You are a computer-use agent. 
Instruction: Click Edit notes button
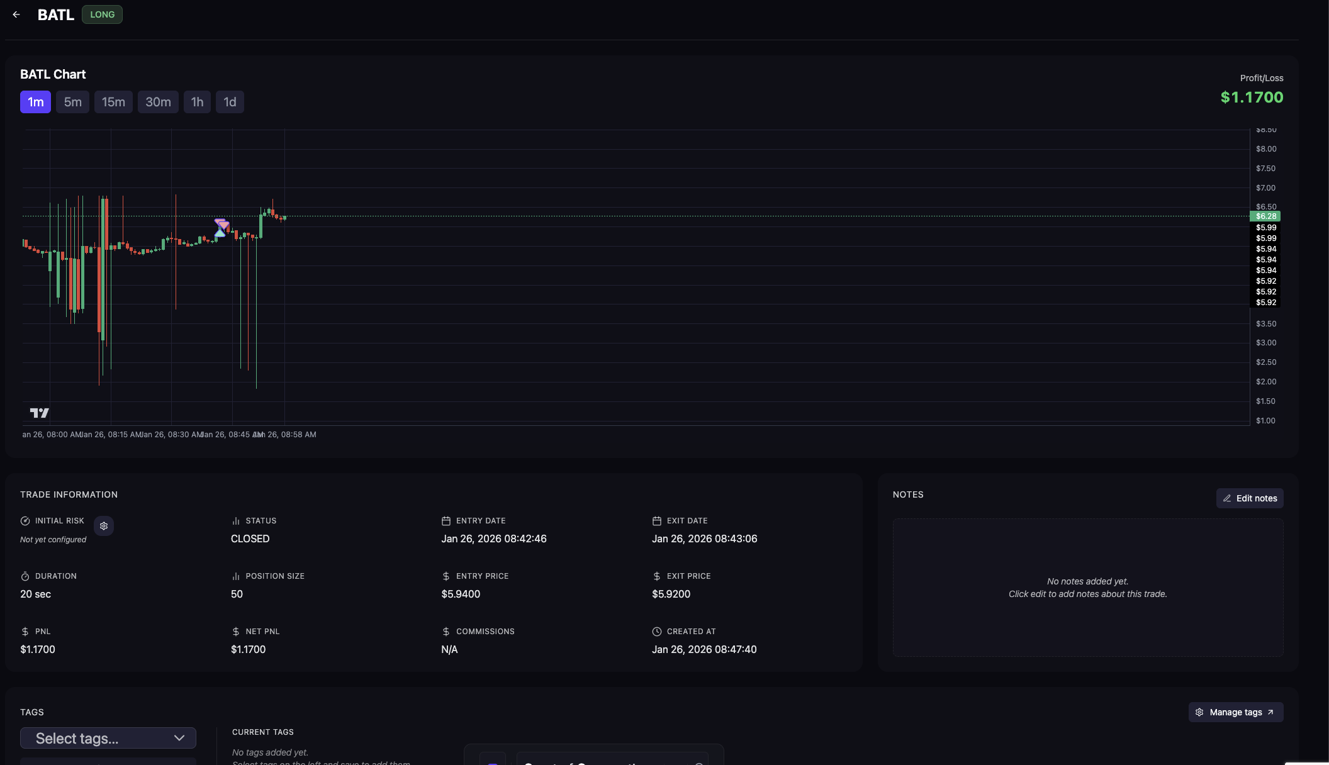click(1250, 498)
